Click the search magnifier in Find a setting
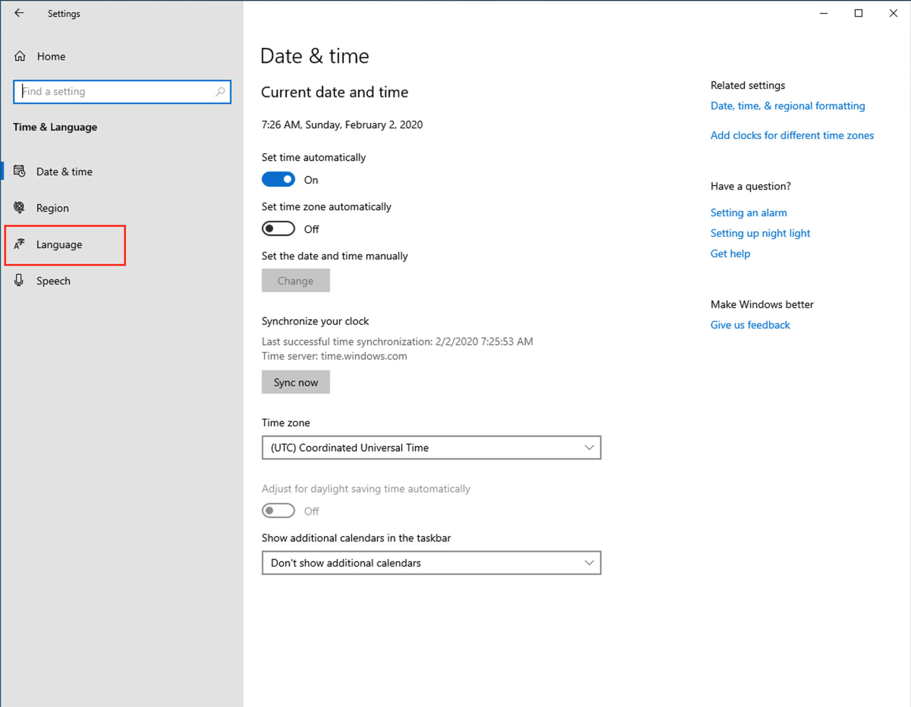The width and height of the screenshot is (911, 707). (x=220, y=92)
